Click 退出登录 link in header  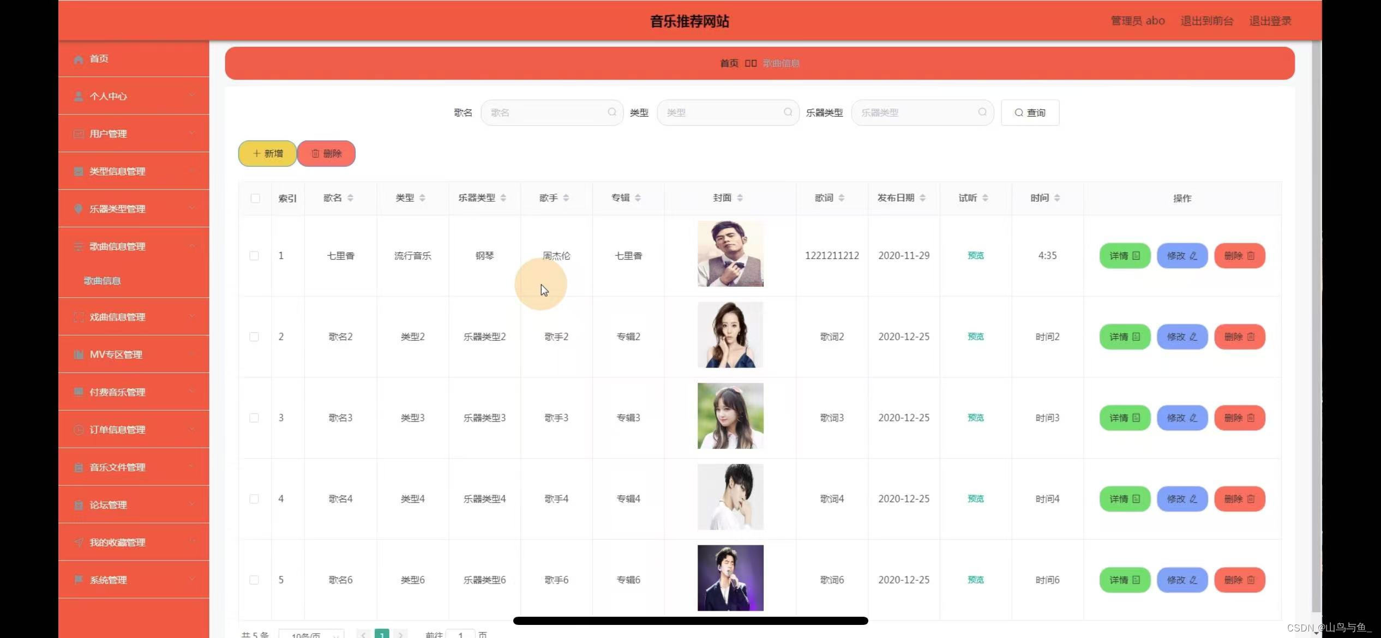coord(1270,21)
